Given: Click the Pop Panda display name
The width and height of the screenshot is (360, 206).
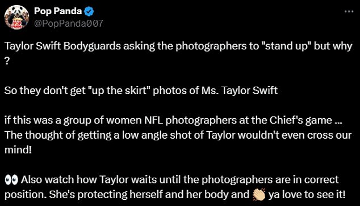Looking at the screenshot, I should point(58,11).
